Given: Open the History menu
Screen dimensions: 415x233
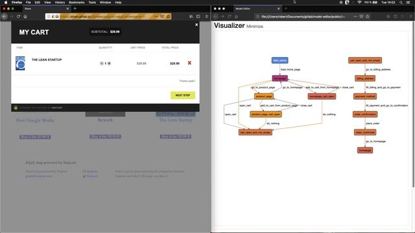Looking at the screenshot, I should [60, 2].
